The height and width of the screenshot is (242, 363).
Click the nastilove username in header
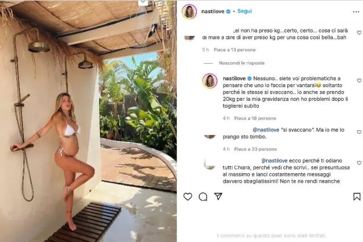point(213,11)
